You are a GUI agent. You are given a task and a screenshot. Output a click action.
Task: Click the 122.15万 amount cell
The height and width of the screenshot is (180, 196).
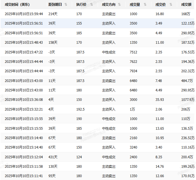click(188, 23)
